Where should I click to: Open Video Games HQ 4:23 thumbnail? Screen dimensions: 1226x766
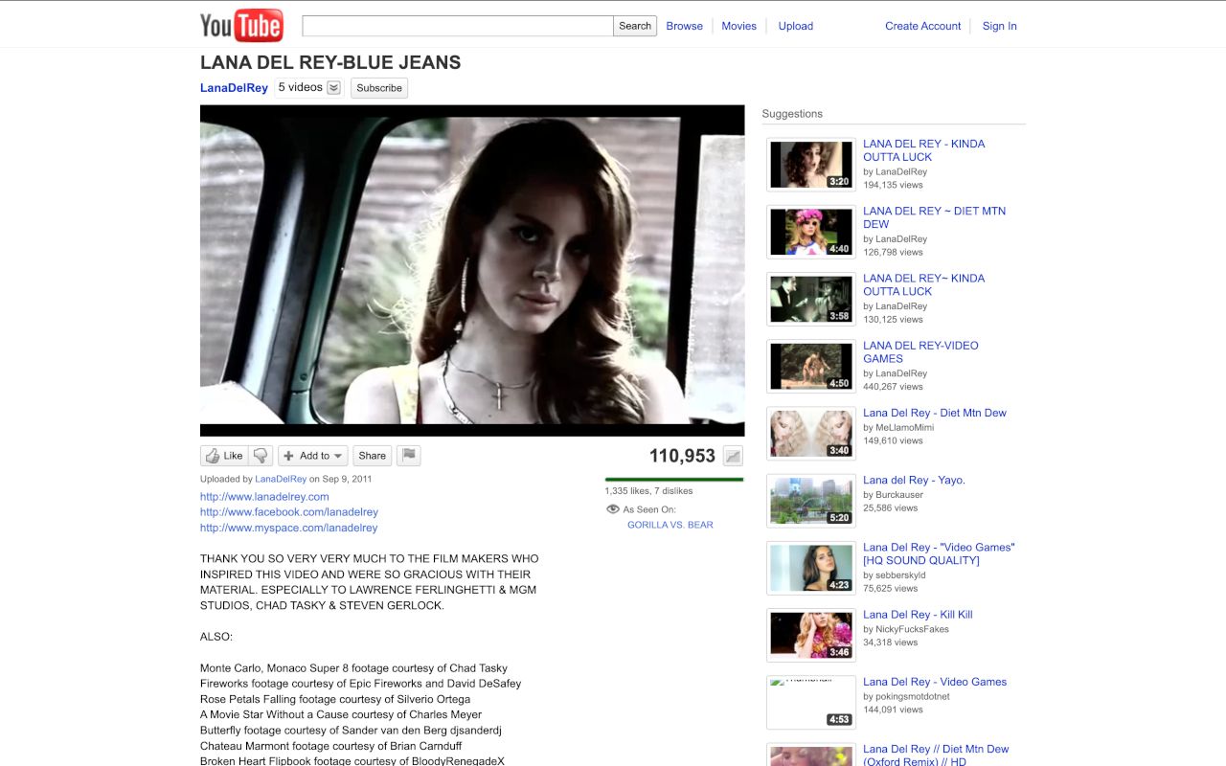811,568
